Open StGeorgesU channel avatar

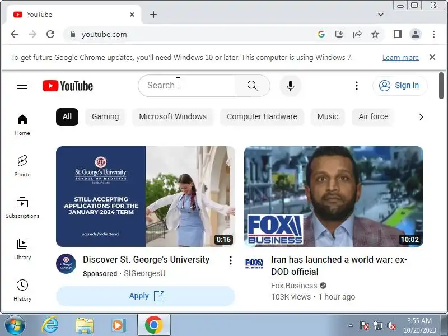[66, 263]
